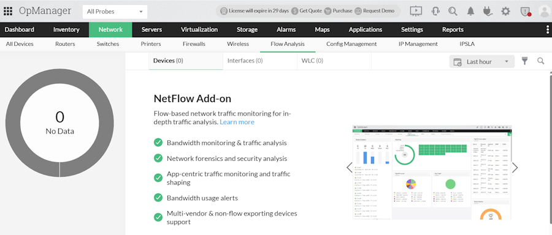Click the search icon beside filter
Screen dimensions: 552x235
coord(541,61)
